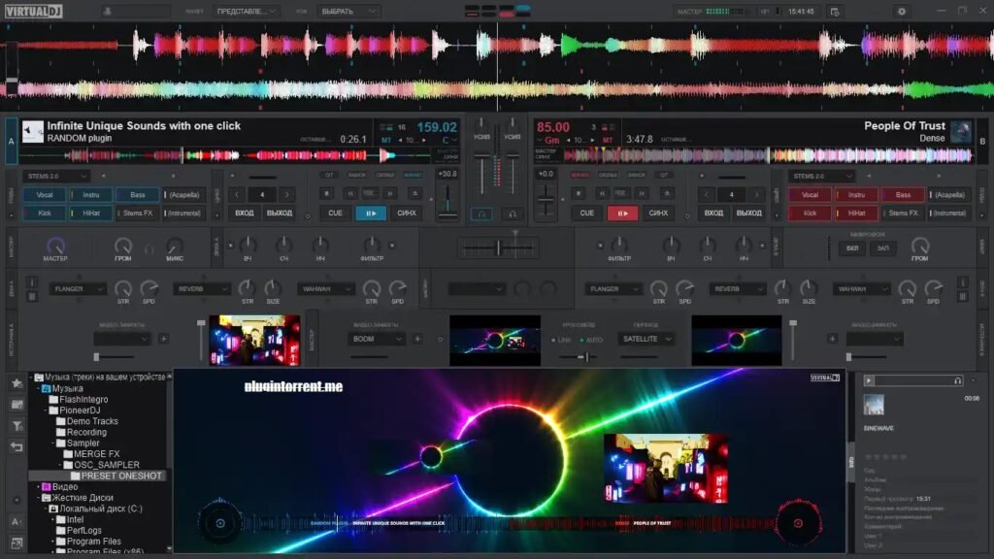Click the deck A СИНХ sync button

(x=407, y=214)
